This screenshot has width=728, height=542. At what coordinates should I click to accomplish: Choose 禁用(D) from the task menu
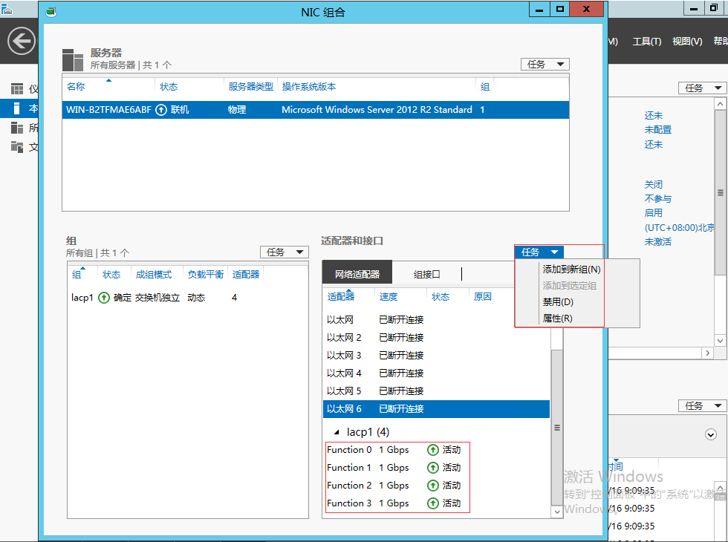pyautogui.click(x=558, y=302)
